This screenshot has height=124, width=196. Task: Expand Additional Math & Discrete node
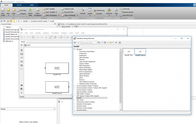[x=78, y=84]
